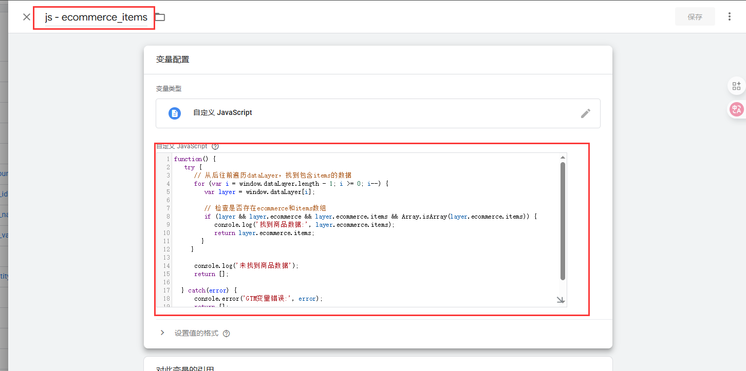Viewport: 746px width, 371px height.
Task: Open help icon next to 自定义 JavaScript label
Action: 215,146
